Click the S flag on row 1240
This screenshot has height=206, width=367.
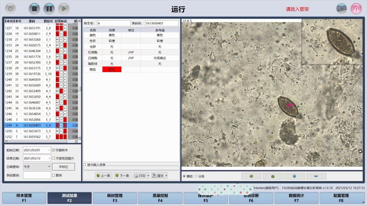pos(61,80)
